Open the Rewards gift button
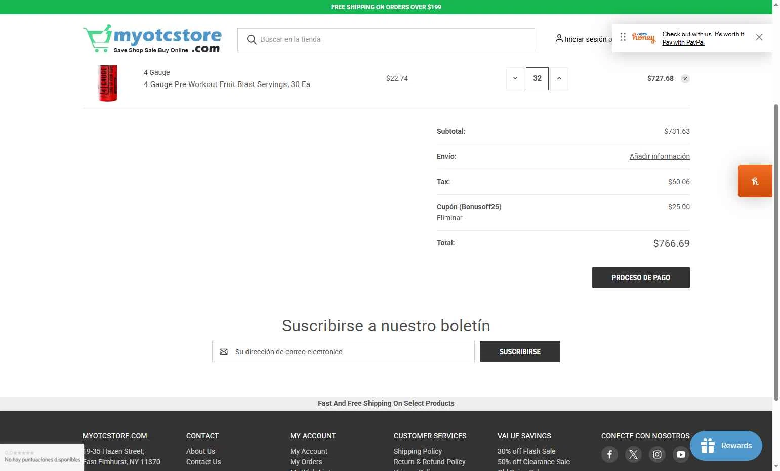 pos(726,446)
